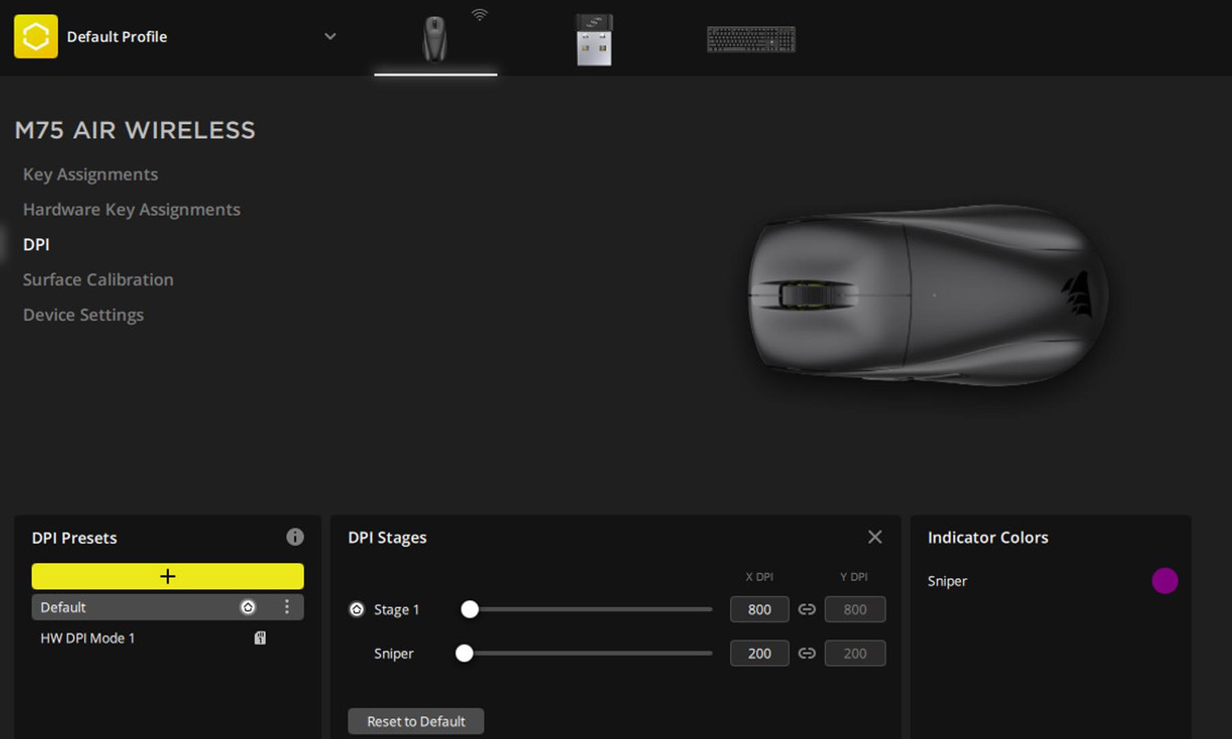Click the Default Profile name
The width and height of the screenshot is (1232, 739).
point(117,37)
